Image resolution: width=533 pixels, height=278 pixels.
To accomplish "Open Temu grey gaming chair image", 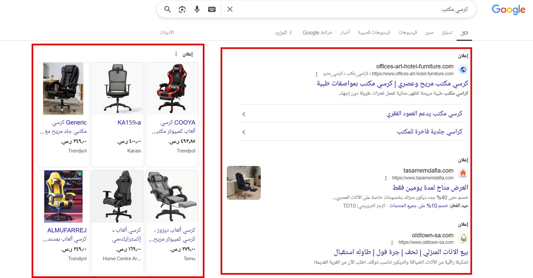I will [172, 197].
